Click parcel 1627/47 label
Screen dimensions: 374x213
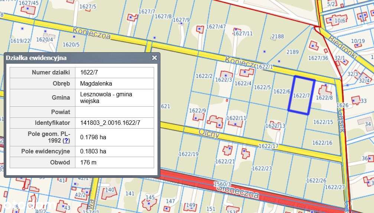pyautogui.click(x=216, y=26)
